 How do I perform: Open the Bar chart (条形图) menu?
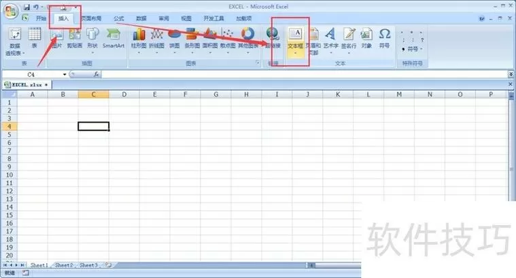click(x=192, y=41)
